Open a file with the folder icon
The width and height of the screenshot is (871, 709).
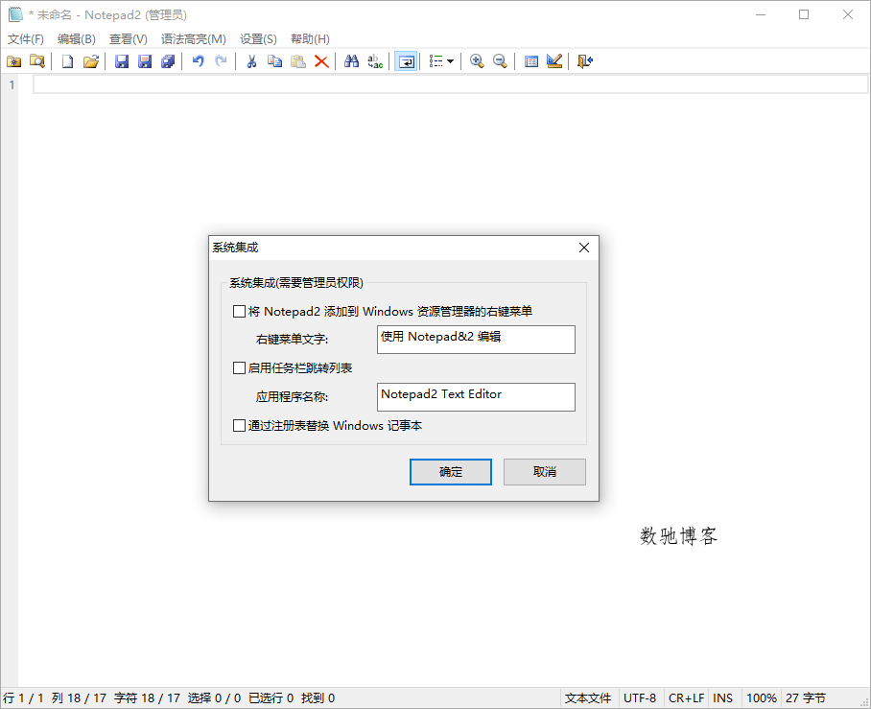91,61
